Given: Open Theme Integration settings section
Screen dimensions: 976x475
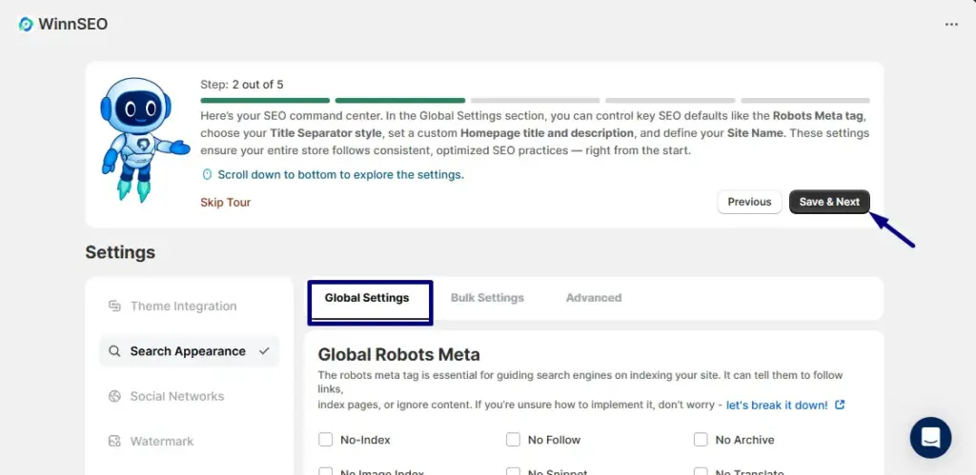Looking at the screenshot, I should pyautogui.click(x=190, y=306).
